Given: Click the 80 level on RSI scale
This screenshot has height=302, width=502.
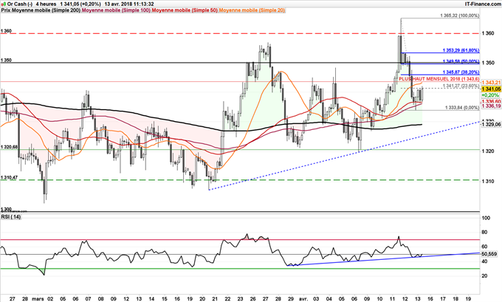Looking at the screenshot, I should pos(485,232).
